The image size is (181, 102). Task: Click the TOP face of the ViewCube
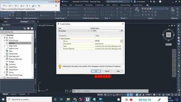tap(169, 35)
